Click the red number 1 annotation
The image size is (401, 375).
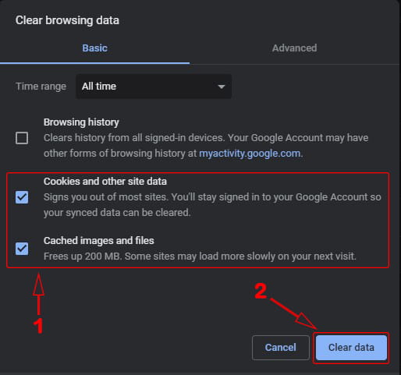pyautogui.click(x=38, y=326)
